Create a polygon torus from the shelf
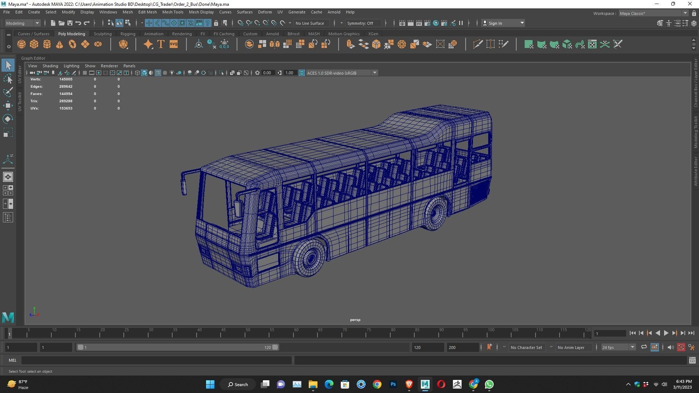The image size is (699, 393). point(72,44)
